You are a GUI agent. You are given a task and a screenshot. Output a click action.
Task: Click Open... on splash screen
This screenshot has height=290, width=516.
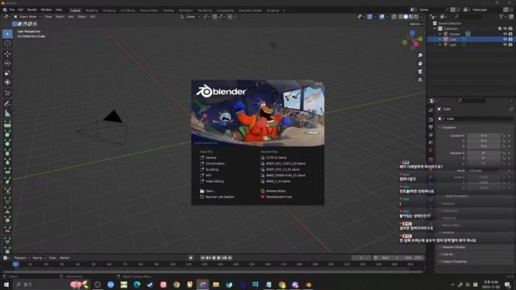click(207, 191)
